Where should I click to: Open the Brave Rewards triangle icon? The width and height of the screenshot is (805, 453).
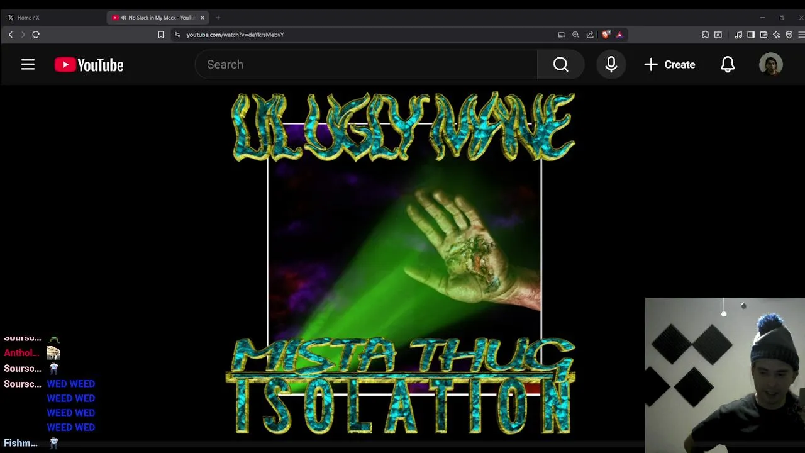(x=619, y=35)
